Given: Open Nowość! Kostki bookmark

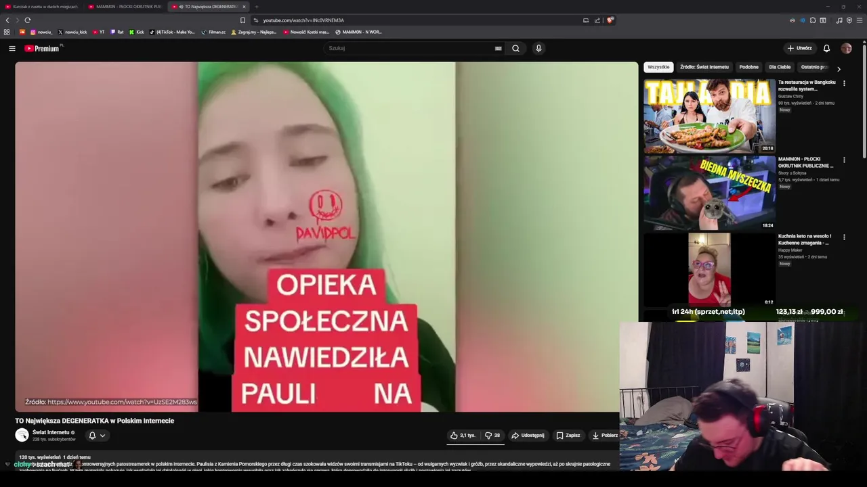Looking at the screenshot, I should (x=306, y=32).
